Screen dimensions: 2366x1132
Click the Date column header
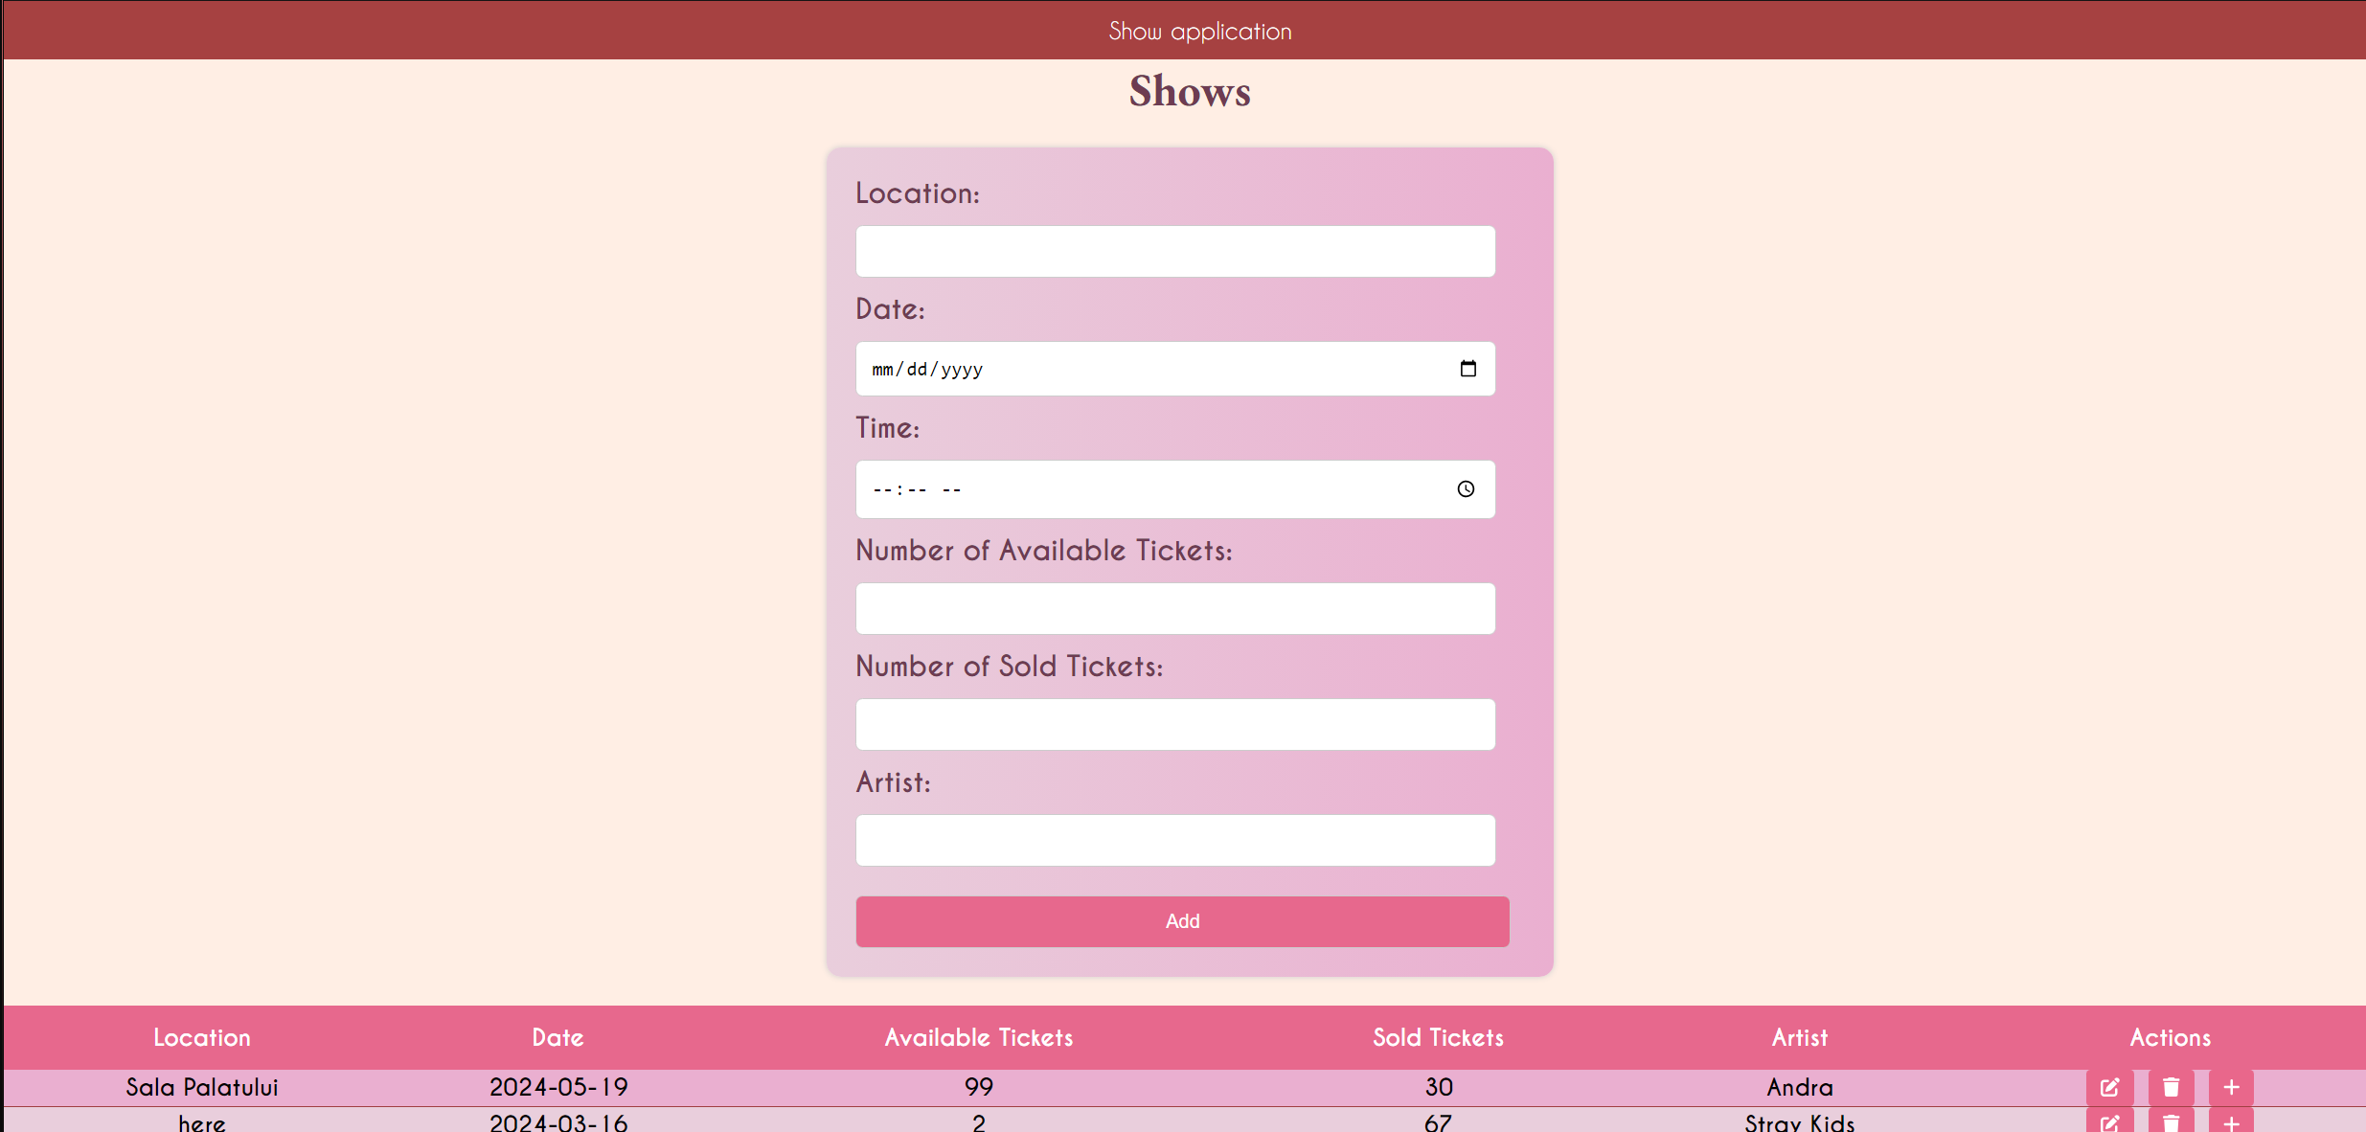coord(557,1037)
